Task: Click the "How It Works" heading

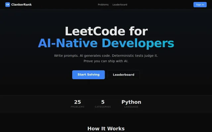Action: pyautogui.click(x=106, y=128)
